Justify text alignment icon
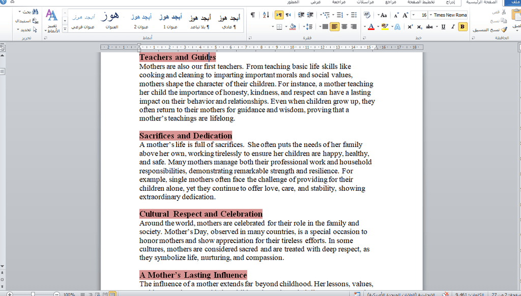 [x=325, y=26]
